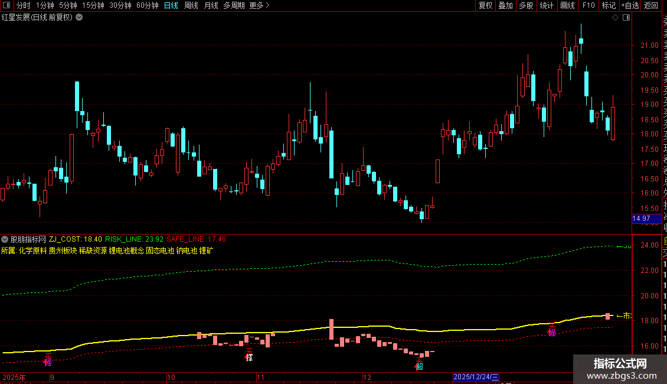Select the 30分钟 period

point(120,5)
